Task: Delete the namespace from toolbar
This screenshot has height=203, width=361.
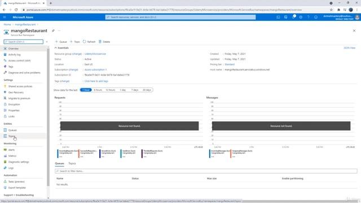Action: 104,42
